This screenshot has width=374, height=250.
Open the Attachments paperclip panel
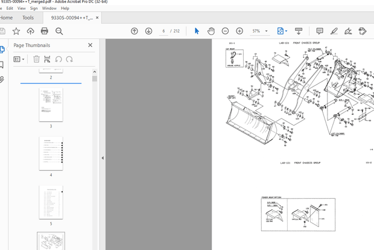coord(2,79)
